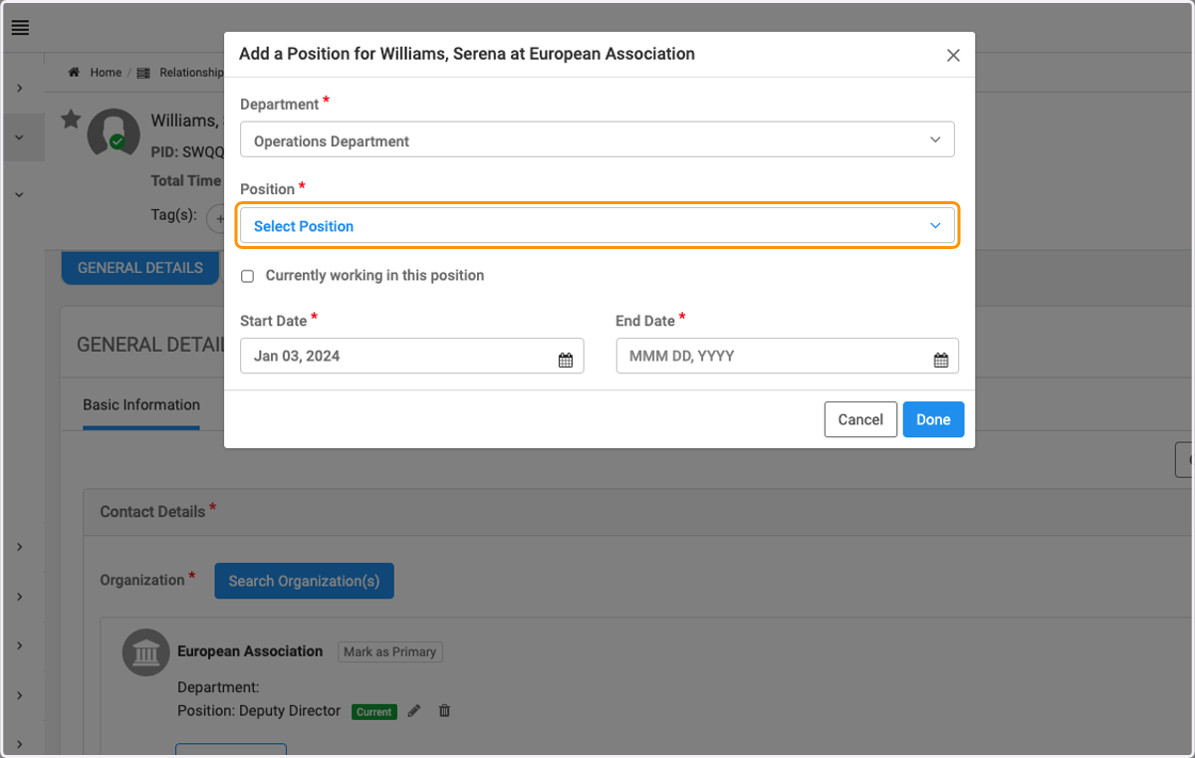The width and height of the screenshot is (1195, 758).
Task: Click the End Date input field
Action: pyautogui.click(x=788, y=356)
